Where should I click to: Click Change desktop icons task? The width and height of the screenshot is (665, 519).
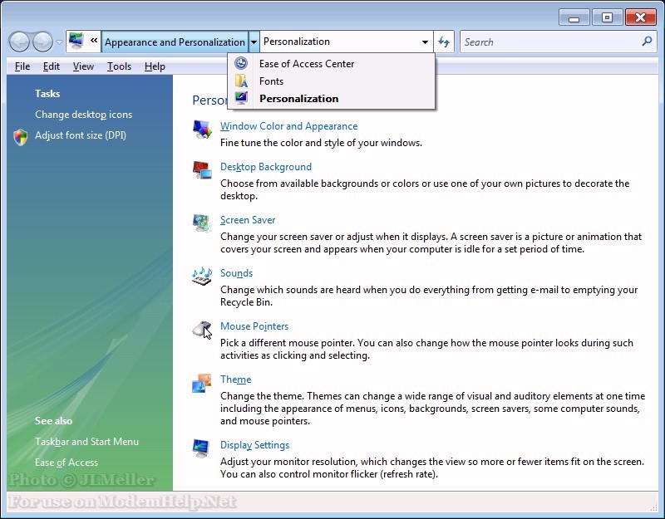(x=84, y=115)
